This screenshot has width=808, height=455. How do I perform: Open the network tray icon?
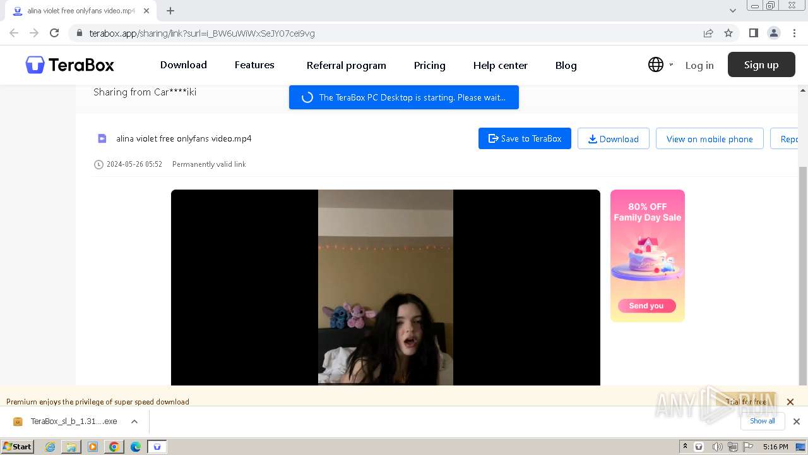(x=732, y=447)
